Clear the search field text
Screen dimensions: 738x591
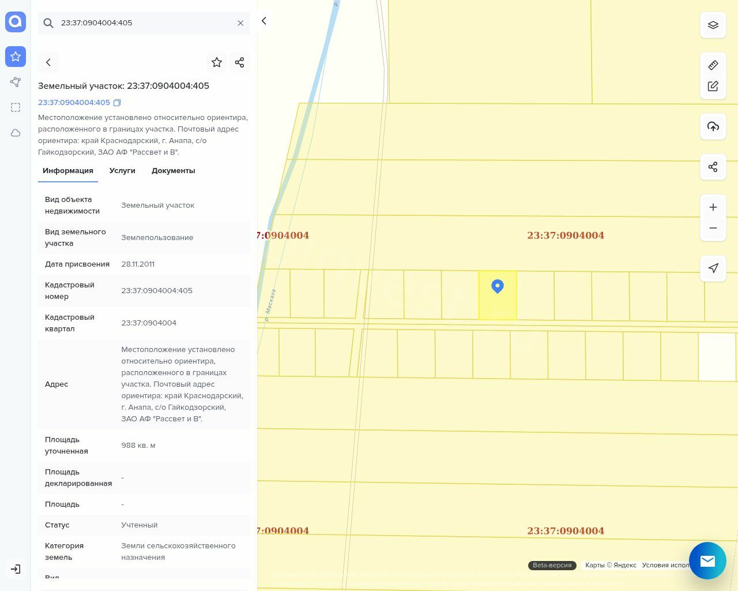click(x=240, y=23)
